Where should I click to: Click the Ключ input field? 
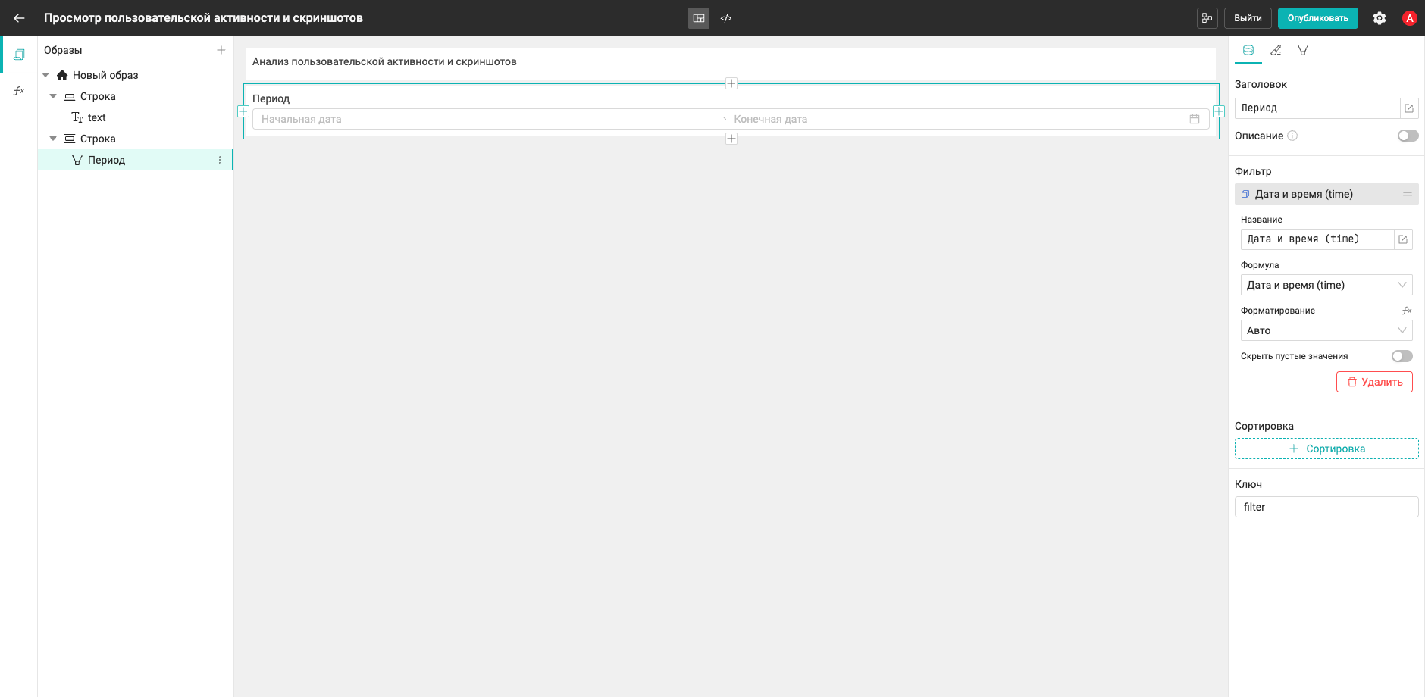coord(1326,507)
